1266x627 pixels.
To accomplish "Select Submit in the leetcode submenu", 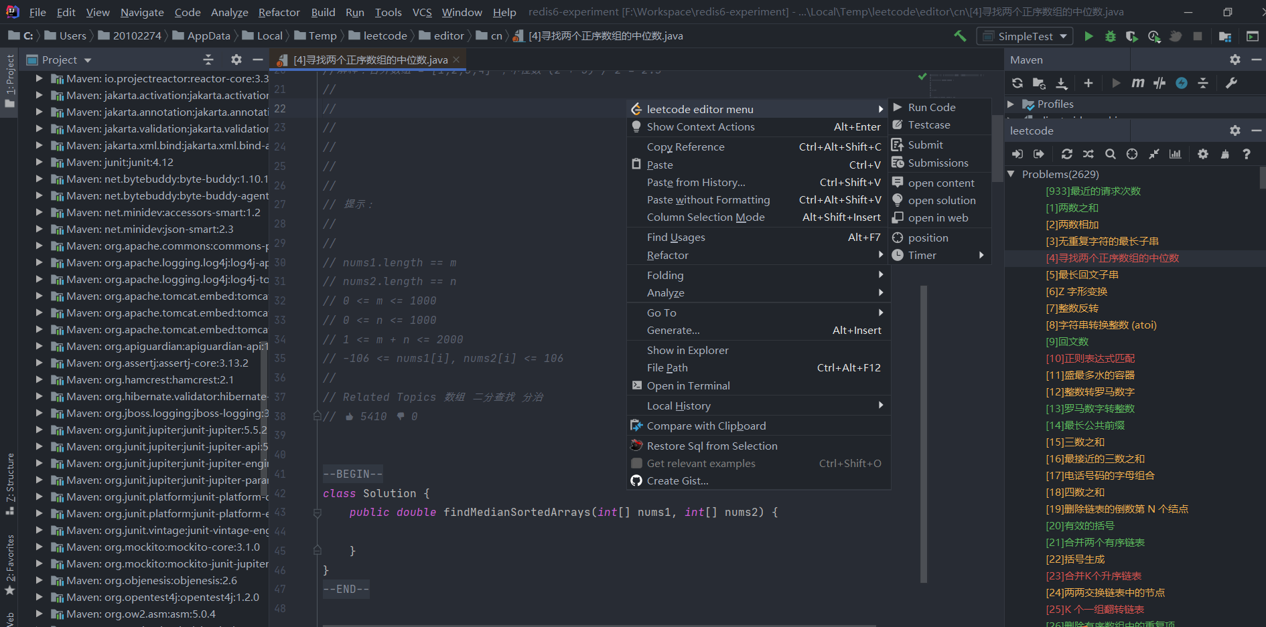I will (x=940, y=145).
